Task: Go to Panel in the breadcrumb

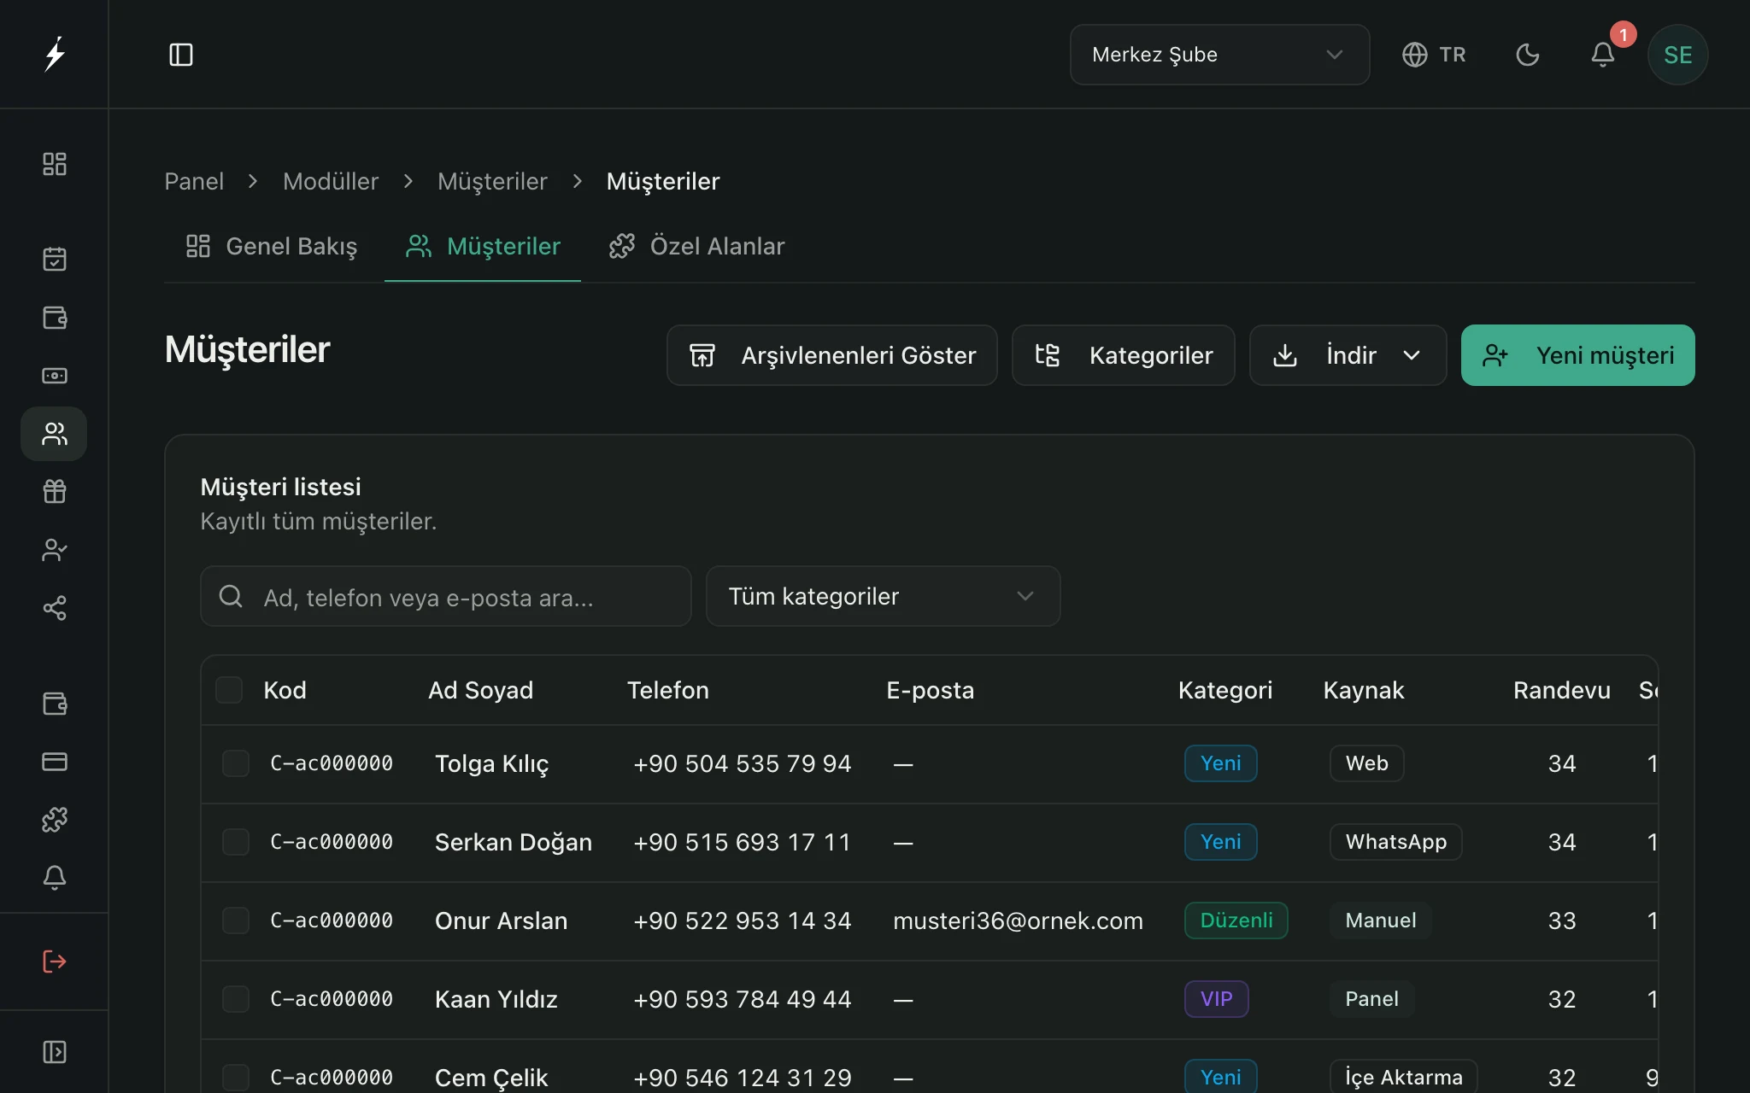Action: [194, 181]
